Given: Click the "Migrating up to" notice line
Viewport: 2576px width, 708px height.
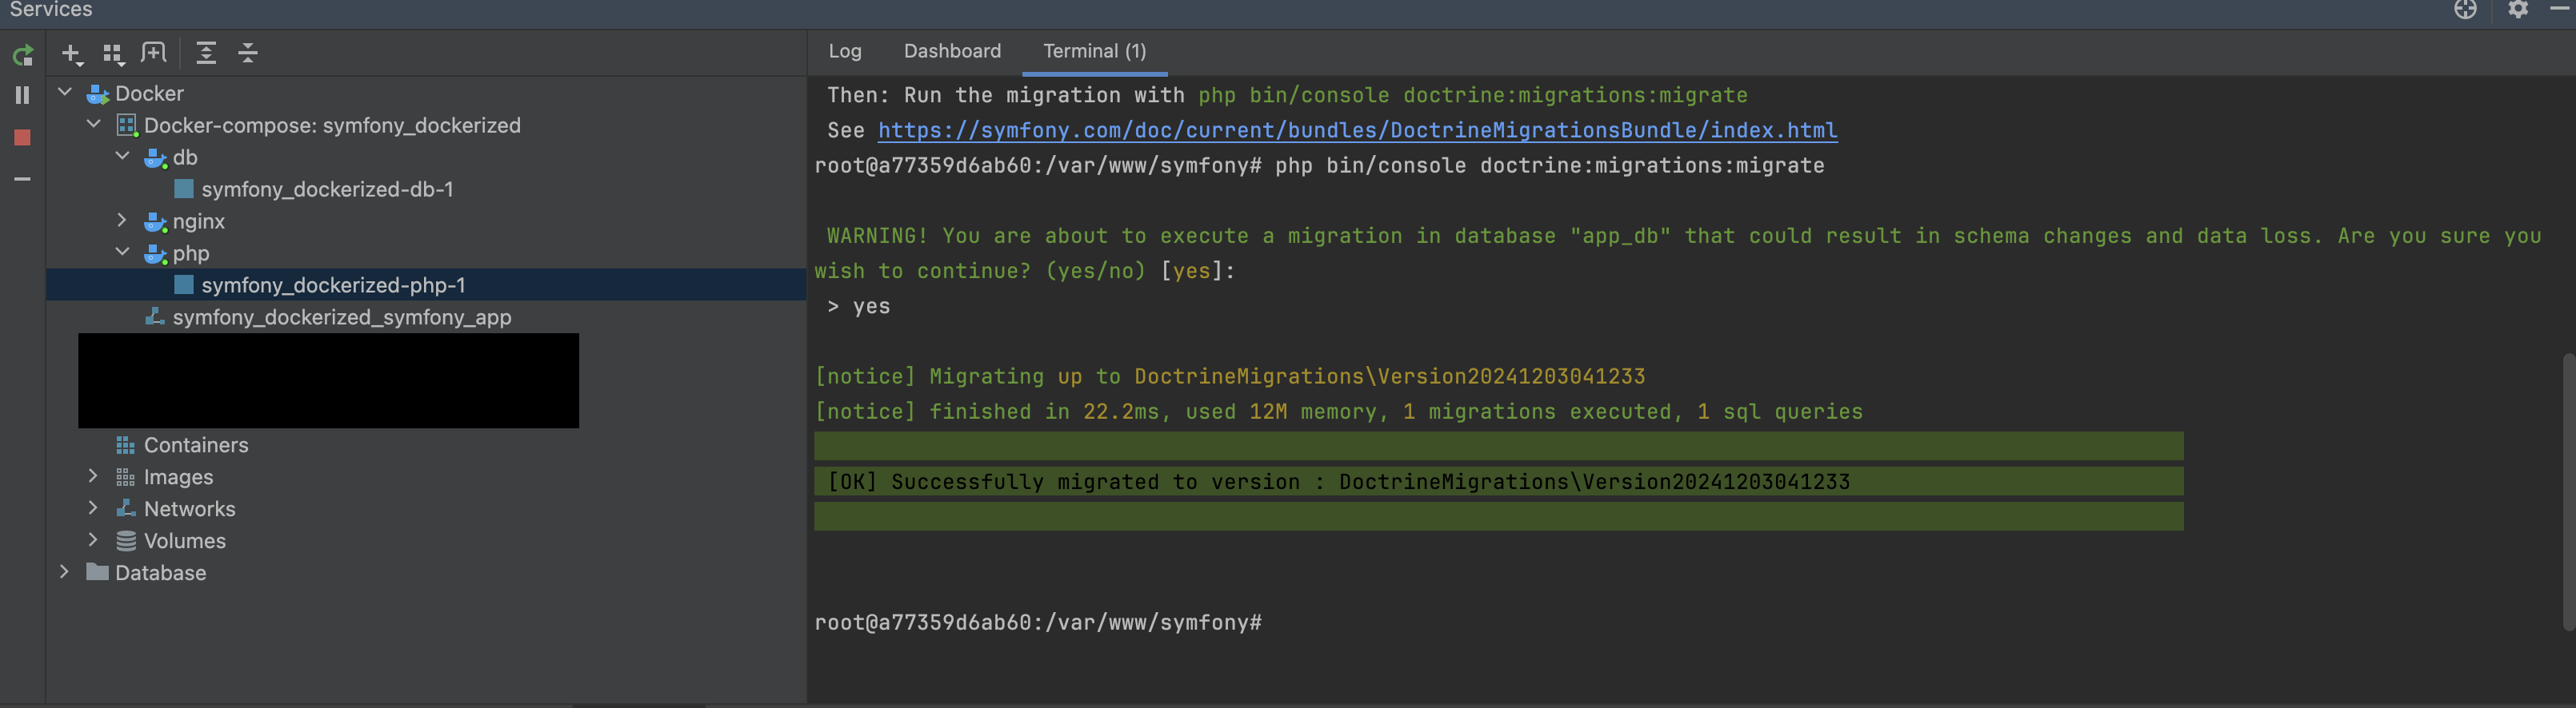Looking at the screenshot, I should 1230,376.
